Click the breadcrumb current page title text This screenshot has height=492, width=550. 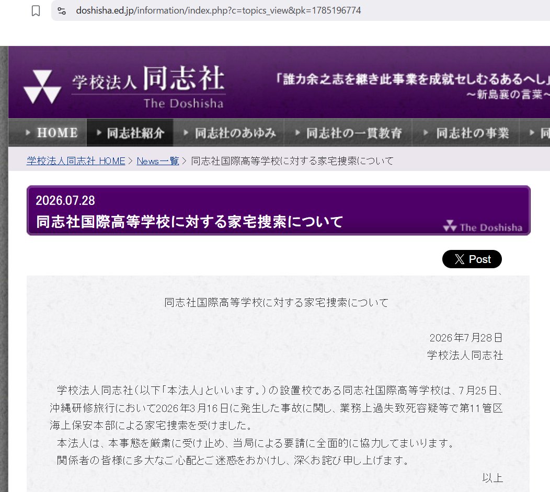292,161
